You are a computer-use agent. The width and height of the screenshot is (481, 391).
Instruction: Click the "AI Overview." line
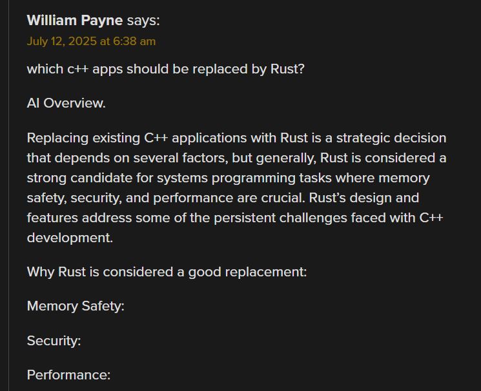pyautogui.click(x=66, y=103)
